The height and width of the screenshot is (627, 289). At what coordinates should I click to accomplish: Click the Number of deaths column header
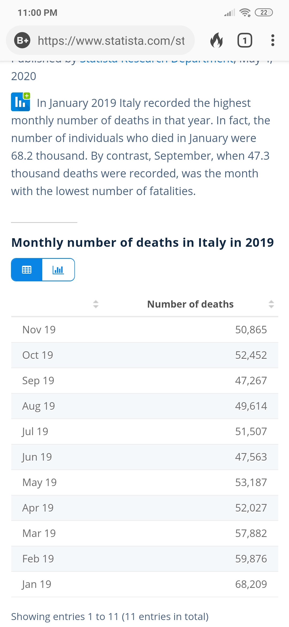coord(190,304)
